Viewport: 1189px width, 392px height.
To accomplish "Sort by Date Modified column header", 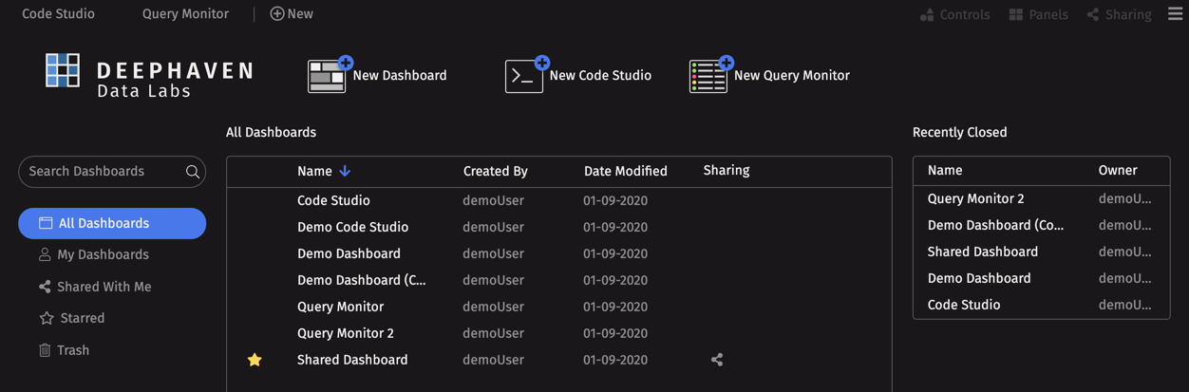I will click(x=626, y=171).
